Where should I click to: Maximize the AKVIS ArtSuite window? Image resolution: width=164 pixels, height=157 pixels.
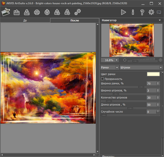coord(151,4)
